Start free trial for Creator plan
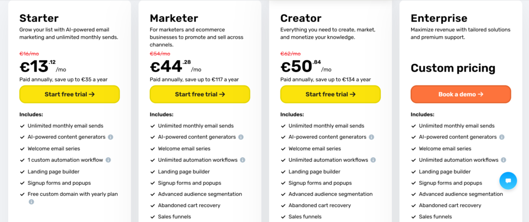The height and width of the screenshot is (222, 529). pos(330,94)
